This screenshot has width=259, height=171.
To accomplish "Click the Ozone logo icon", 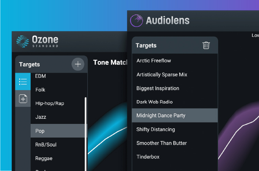I will [x=22, y=41].
